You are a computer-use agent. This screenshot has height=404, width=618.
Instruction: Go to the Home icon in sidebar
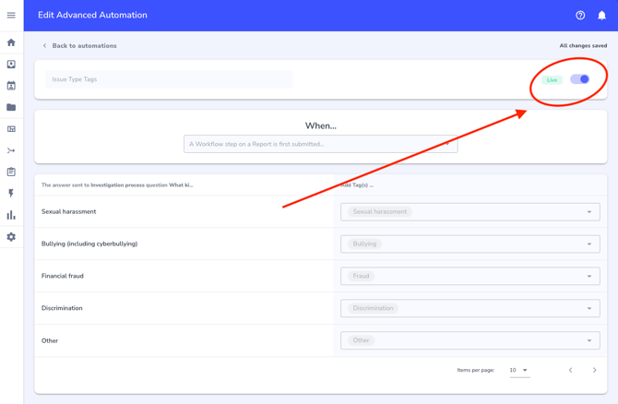11,42
